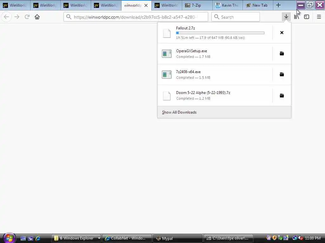The height and width of the screenshot is (243, 325).
Task: Switch to the WinWorld tab after the active tab
Action: (167, 5)
